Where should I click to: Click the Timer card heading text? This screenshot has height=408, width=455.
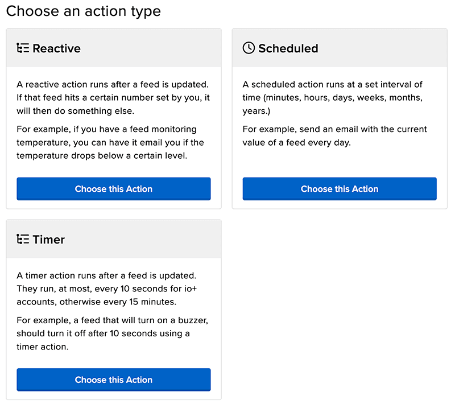(48, 240)
